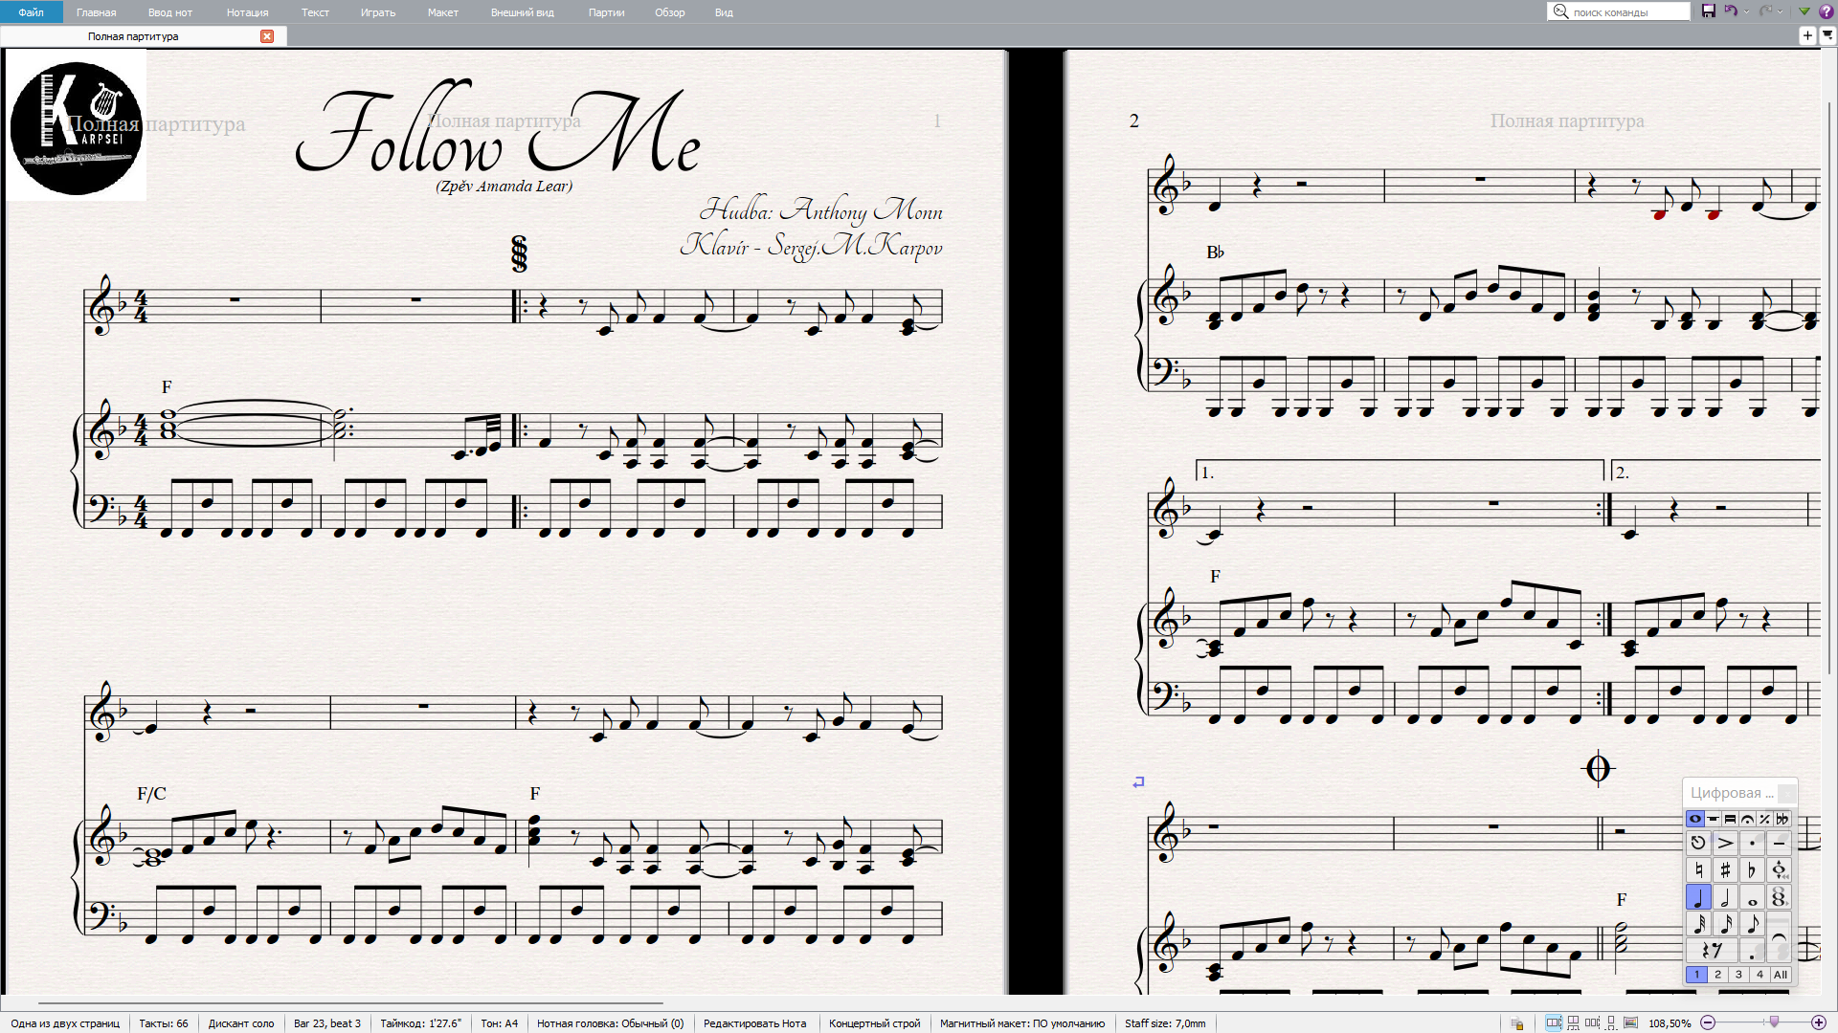Add natural accidental from keypad
The height and width of the screenshot is (1033, 1838).
(x=1698, y=870)
